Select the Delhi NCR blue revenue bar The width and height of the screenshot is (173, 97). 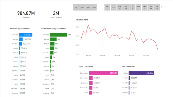click(x=25, y=35)
